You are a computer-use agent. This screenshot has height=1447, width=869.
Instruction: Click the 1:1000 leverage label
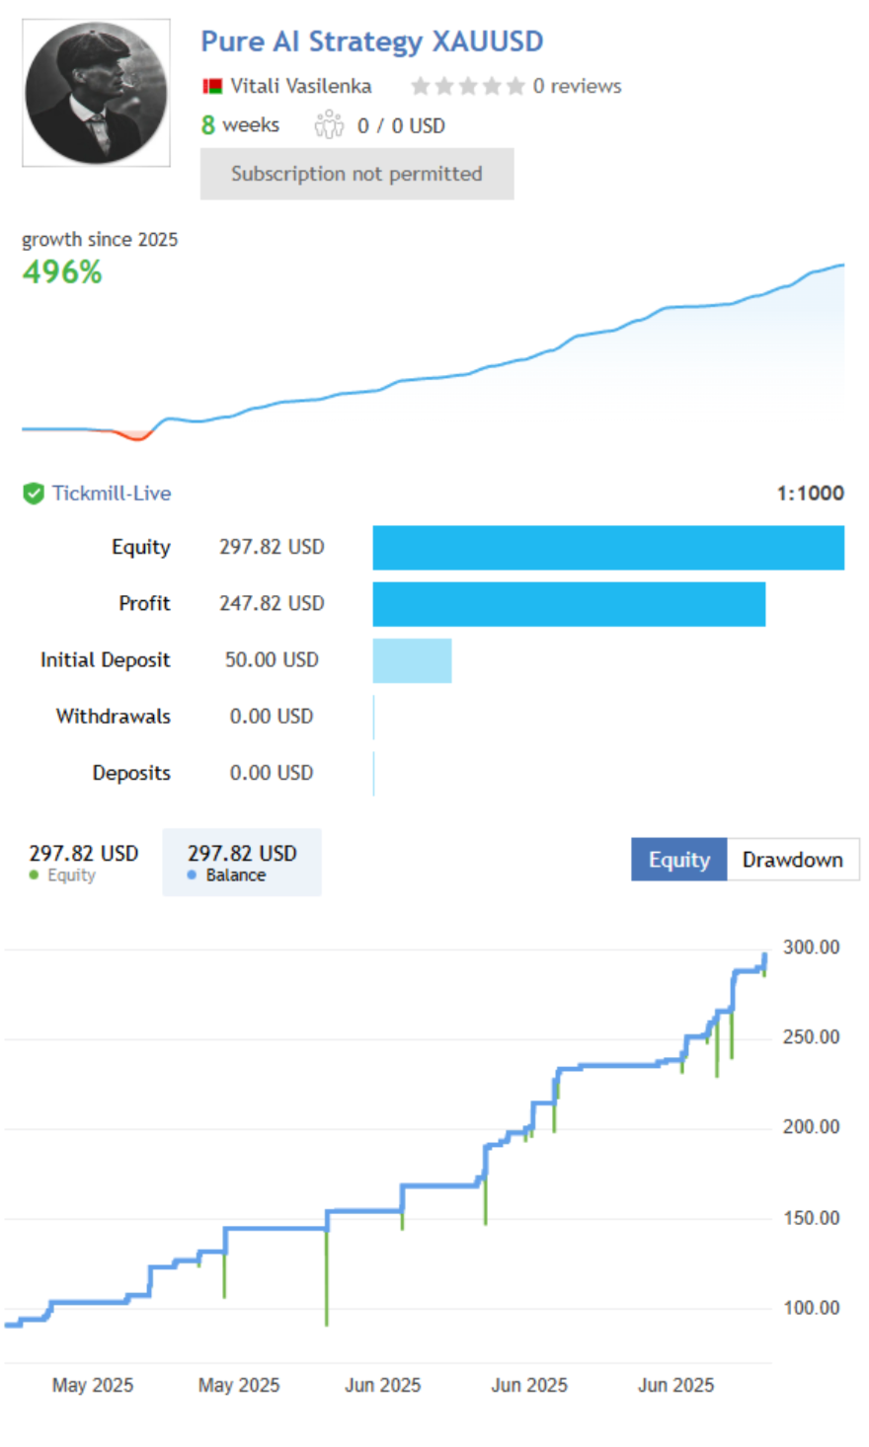pos(811,494)
